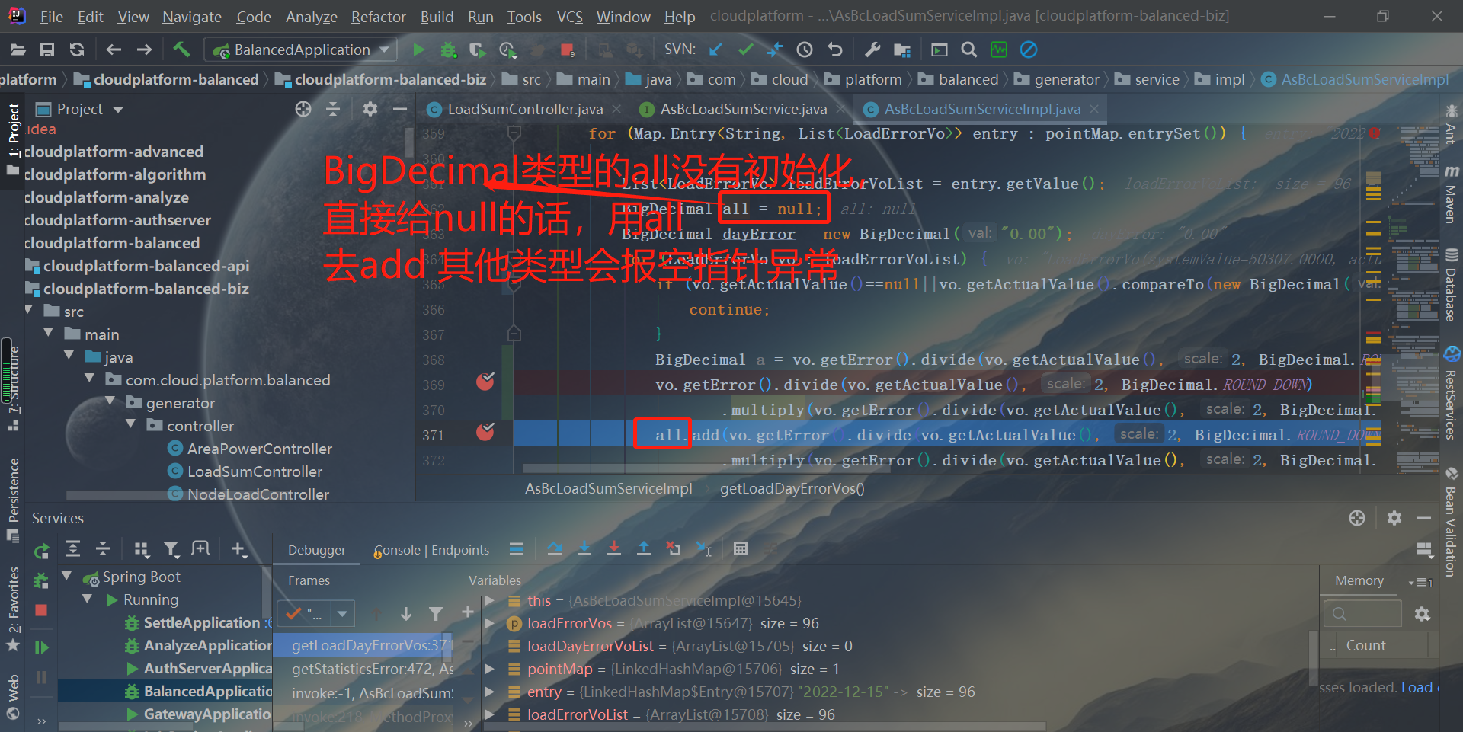Run with Coverage from the main toolbar
Image resolution: width=1463 pixels, height=732 pixels.
tap(478, 50)
